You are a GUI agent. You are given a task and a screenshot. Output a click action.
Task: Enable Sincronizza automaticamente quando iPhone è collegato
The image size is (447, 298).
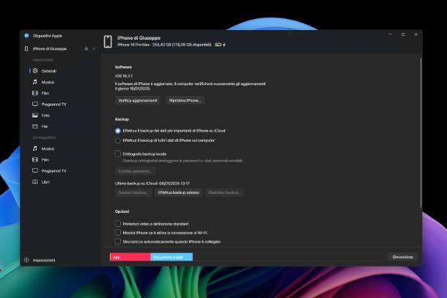[118, 241]
